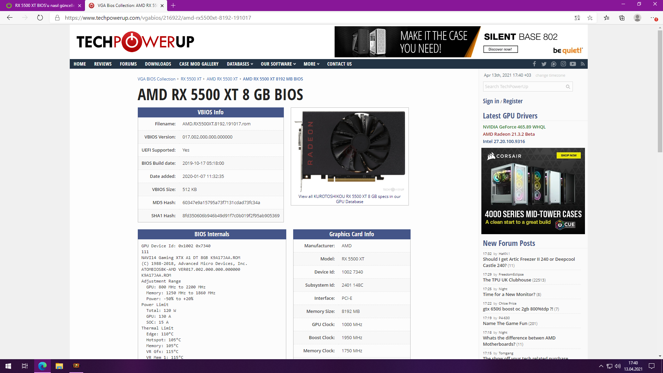Open AMD Radeon 21.3.2 Beta driver link
This screenshot has width=663, height=373.
coord(509,134)
